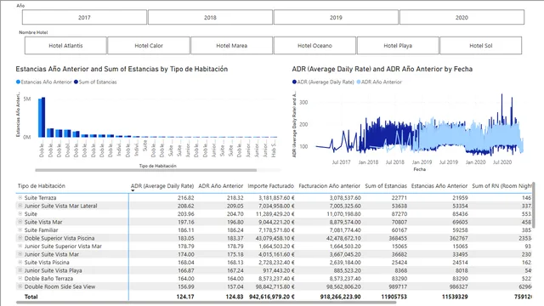Image resolution: width=544 pixels, height=306 pixels.
Task: Expand the Suite Terraza row
Action: click(20, 197)
